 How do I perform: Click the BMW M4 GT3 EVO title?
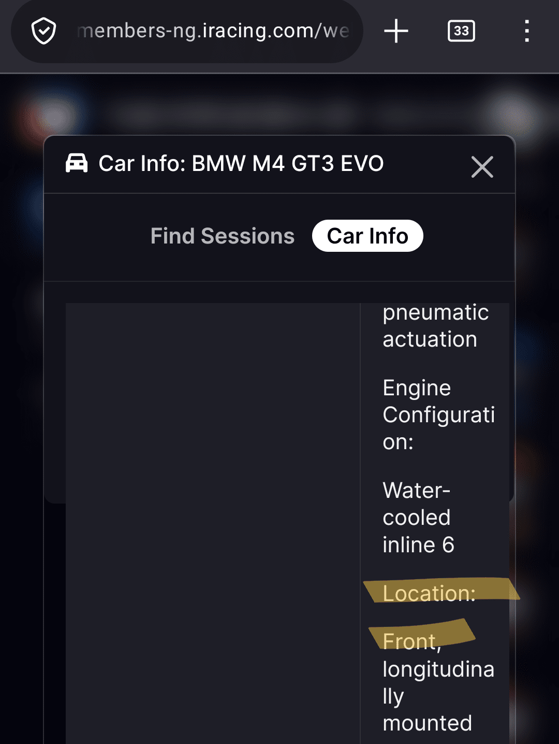(287, 164)
